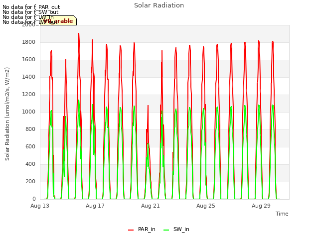
Task: Select the Aug 25 x-axis label
Action: pos(206,206)
